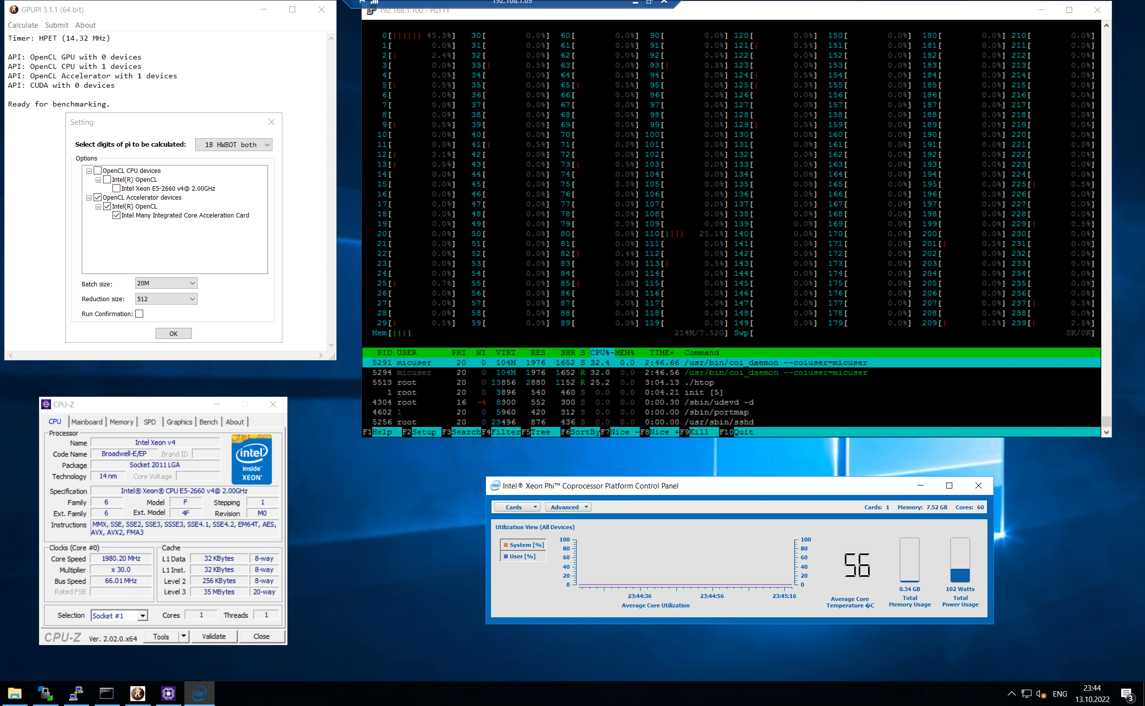Open the Advanced dropdown in control panel
The width and height of the screenshot is (1145, 706).
[x=569, y=507]
